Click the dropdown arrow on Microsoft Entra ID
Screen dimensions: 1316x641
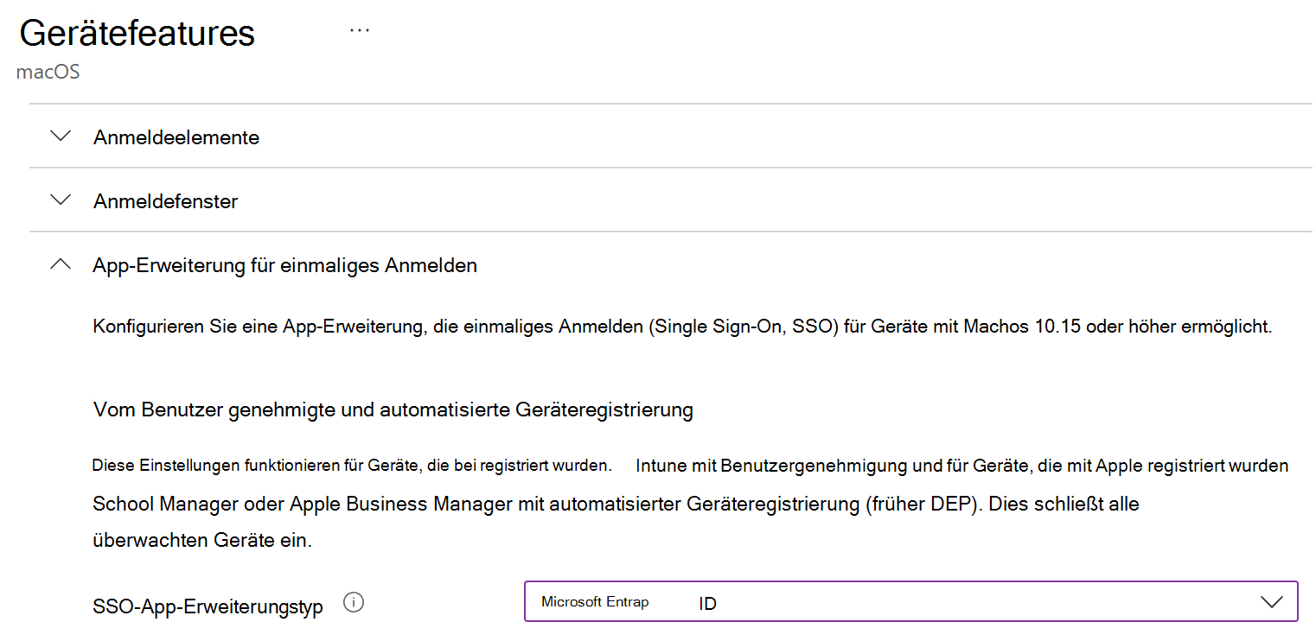point(1272,601)
